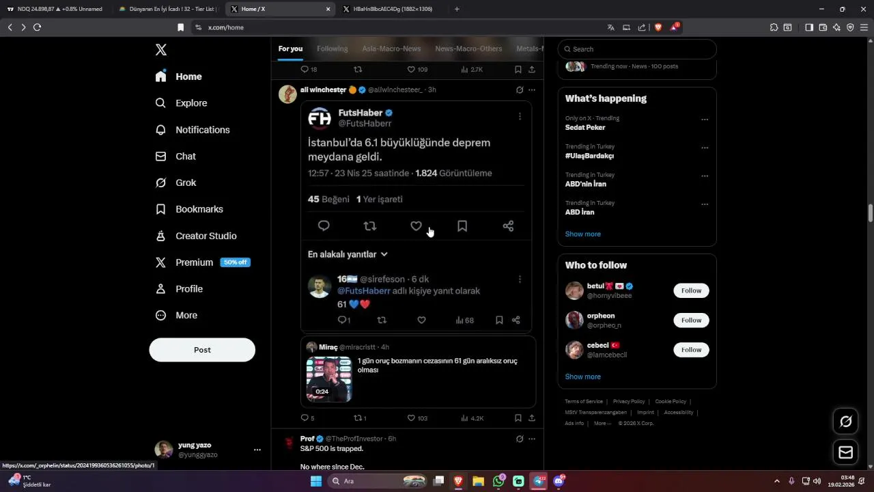Open the Messages floating button
This screenshot has height=492, width=874.
[x=845, y=452]
